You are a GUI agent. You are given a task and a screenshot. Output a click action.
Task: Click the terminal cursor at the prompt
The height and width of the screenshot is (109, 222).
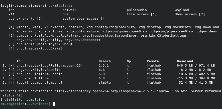point(54,104)
